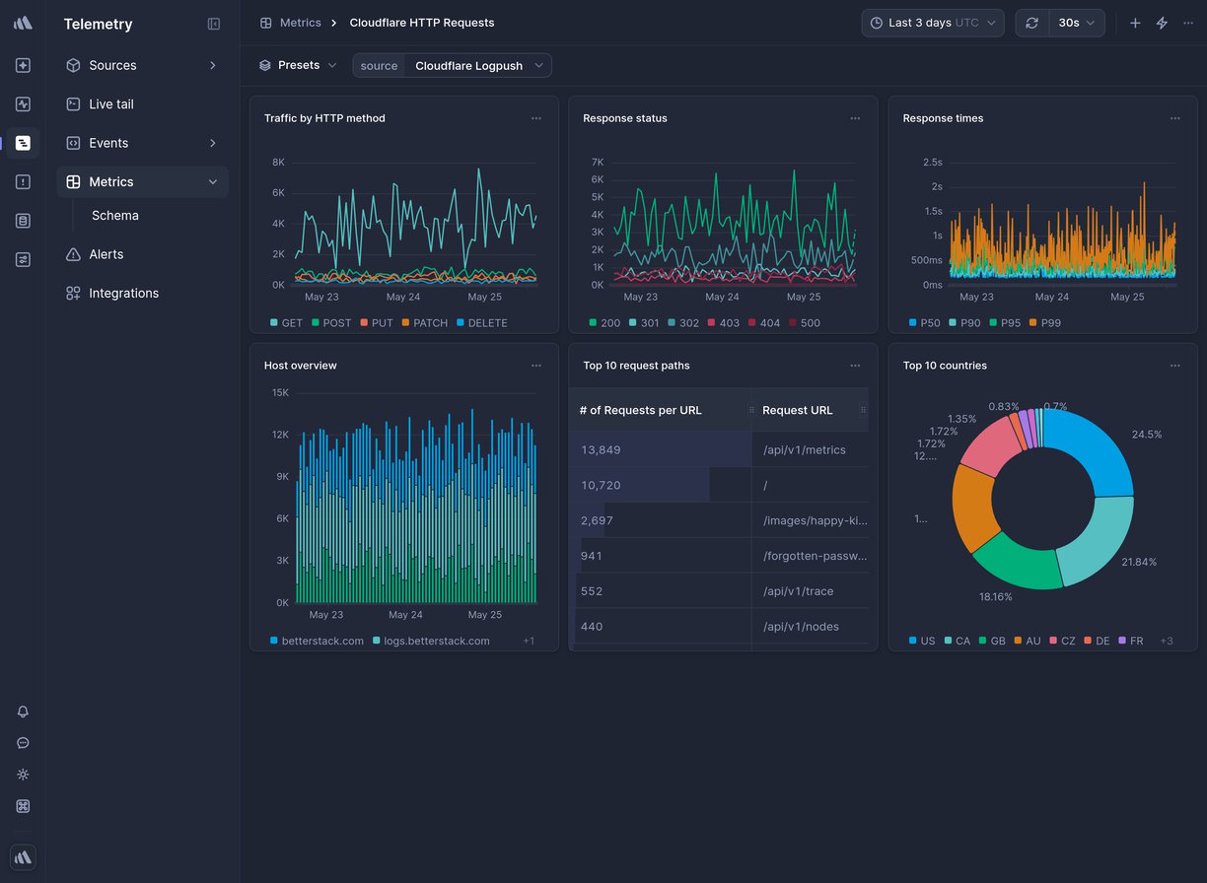Open notifications bell icon

pyautogui.click(x=23, y=712)
